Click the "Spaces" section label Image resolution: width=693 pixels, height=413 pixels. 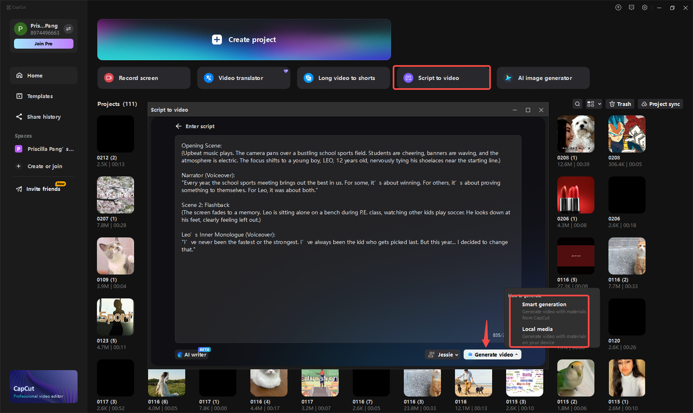point(23,136)
